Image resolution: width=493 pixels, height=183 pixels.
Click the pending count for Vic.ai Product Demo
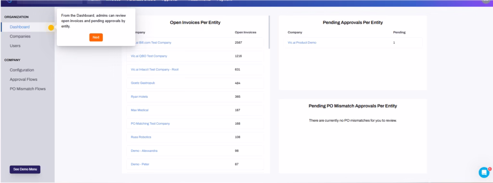[x=394, y=42]
